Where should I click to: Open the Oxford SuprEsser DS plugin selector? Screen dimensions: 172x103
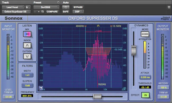click(x=16, y=12)
